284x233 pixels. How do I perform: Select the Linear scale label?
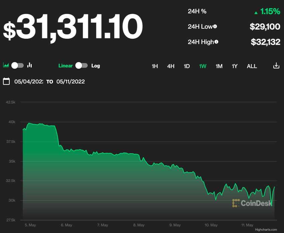click(65, 66)
